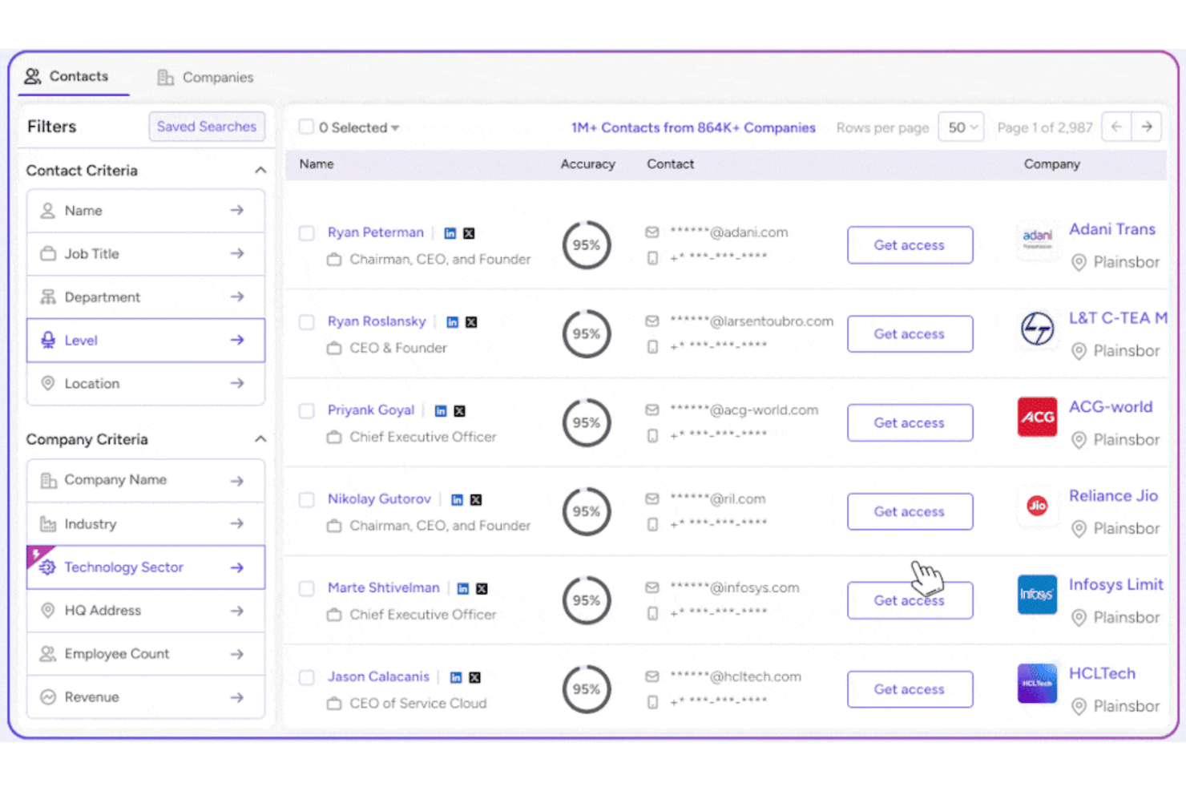Expand the Location filter
The width and height of the screenshot is (1186, 791).
click(145, 384)
